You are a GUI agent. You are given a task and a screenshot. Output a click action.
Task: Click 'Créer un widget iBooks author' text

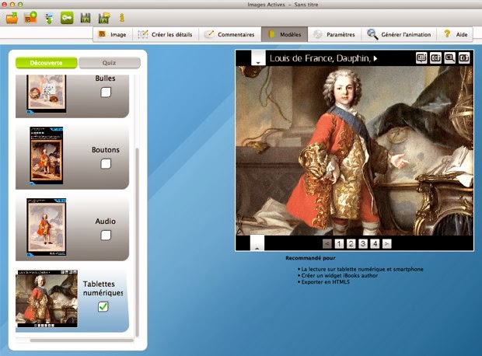coord(340,275)
